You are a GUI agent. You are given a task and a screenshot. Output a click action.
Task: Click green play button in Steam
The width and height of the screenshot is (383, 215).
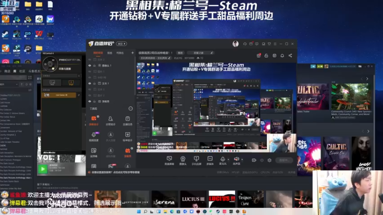tap(43, 169)
